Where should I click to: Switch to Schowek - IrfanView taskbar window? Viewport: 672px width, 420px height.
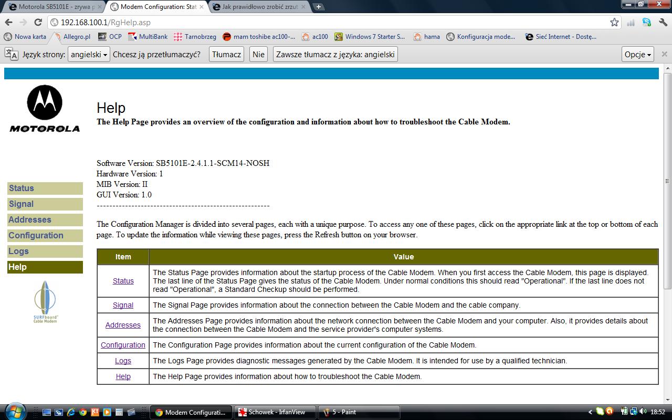[x=276, y=412]
